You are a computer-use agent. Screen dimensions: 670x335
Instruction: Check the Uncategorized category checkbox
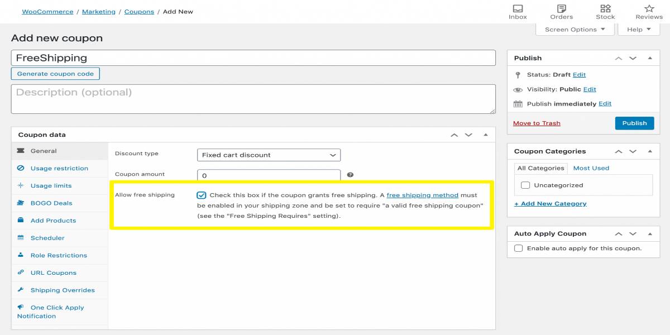click(525, 185)
